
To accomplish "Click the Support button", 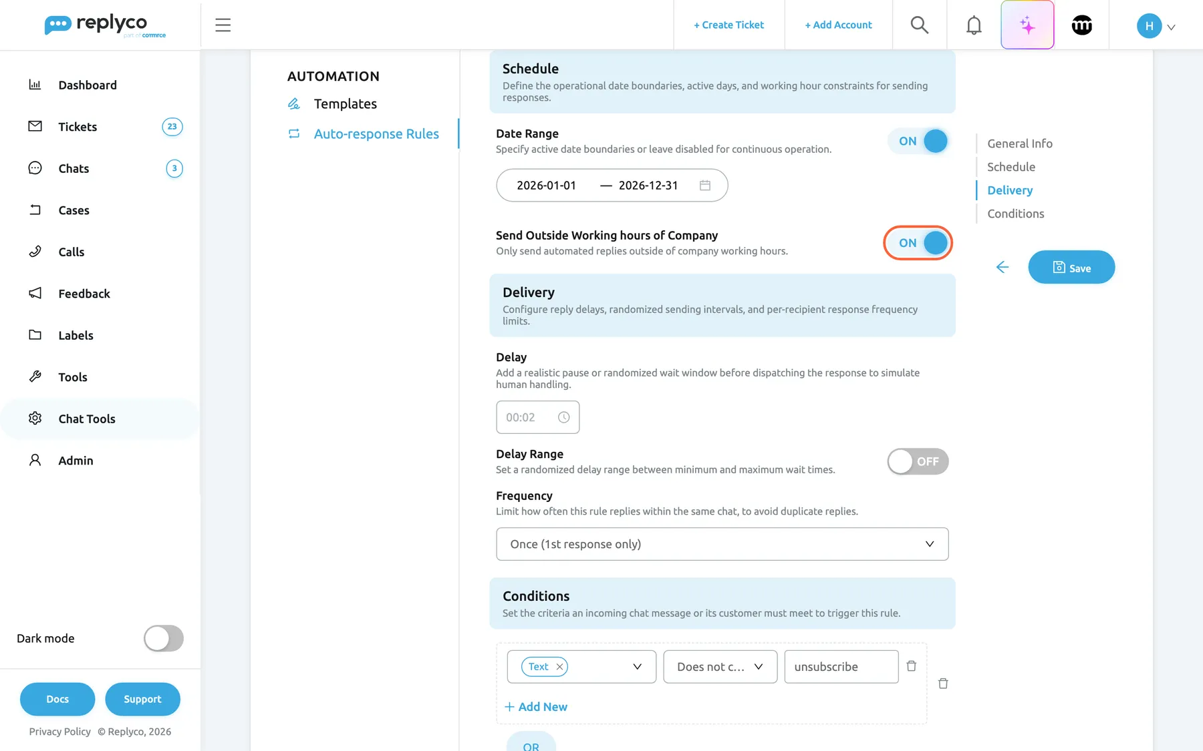I will tap(142, 699).
